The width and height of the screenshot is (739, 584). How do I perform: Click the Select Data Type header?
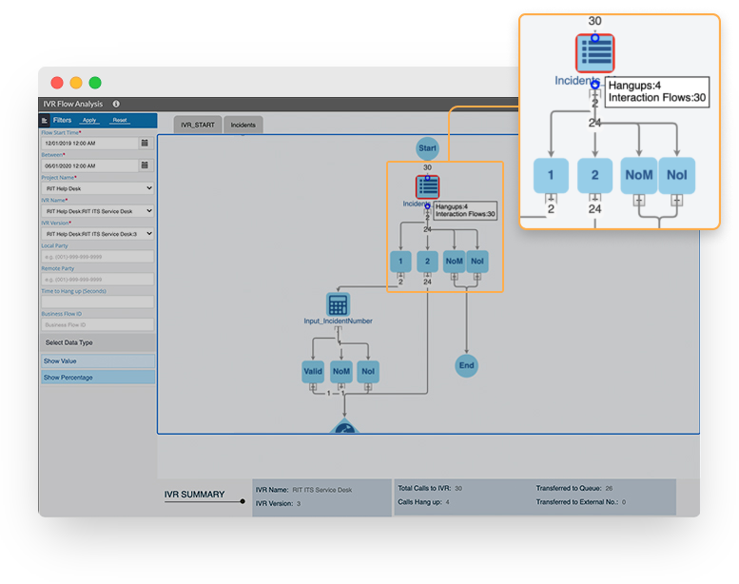pyautogui.click(x=98, y=342)
